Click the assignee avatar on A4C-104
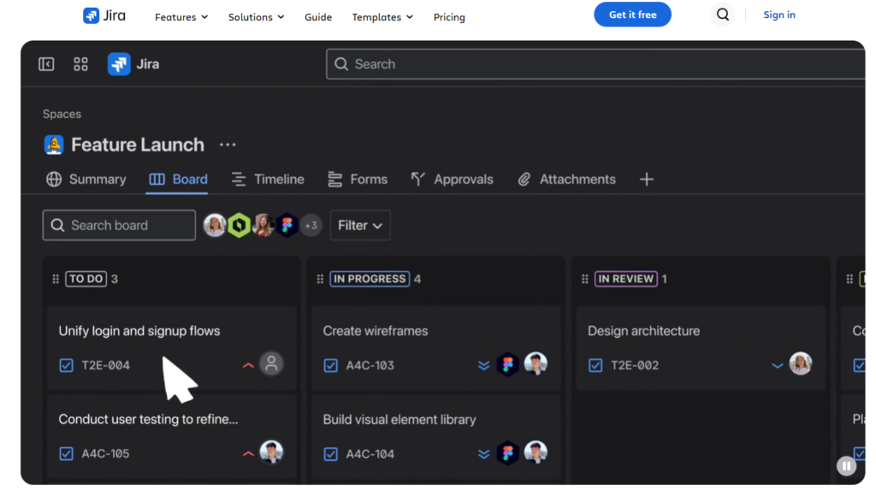 (536, 452)
